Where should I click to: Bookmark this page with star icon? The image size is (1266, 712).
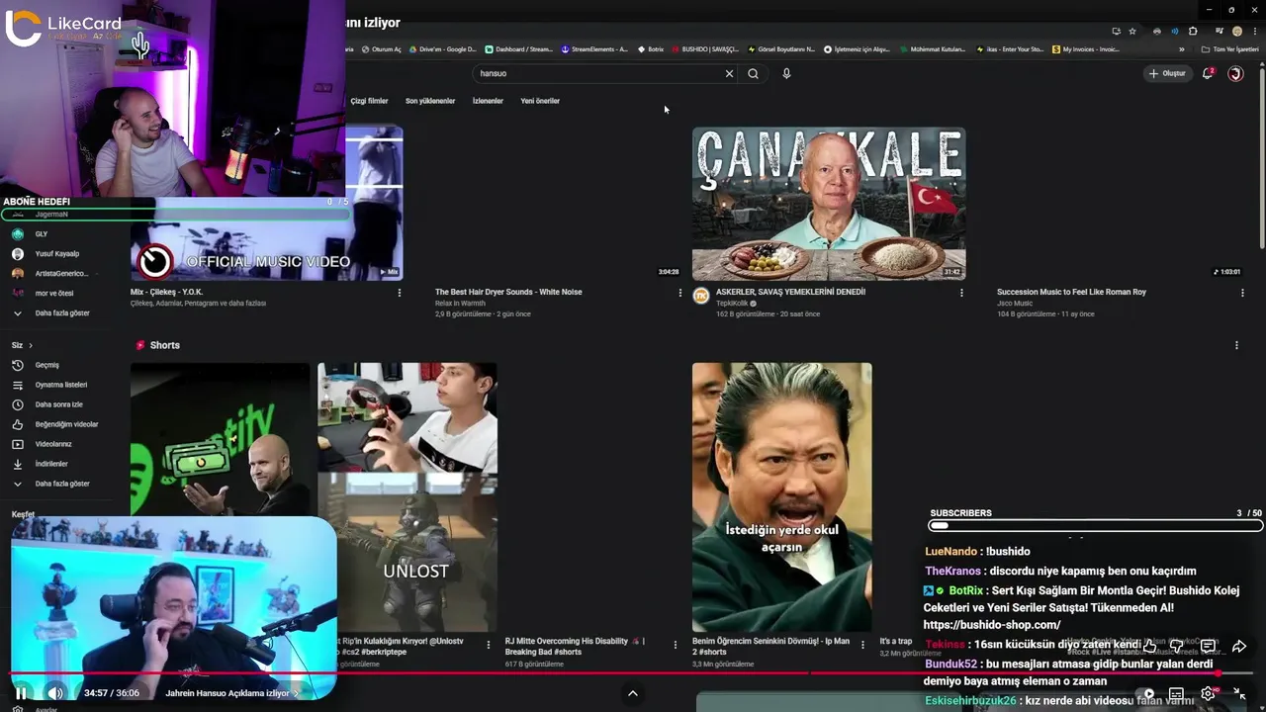[1132, 31]
